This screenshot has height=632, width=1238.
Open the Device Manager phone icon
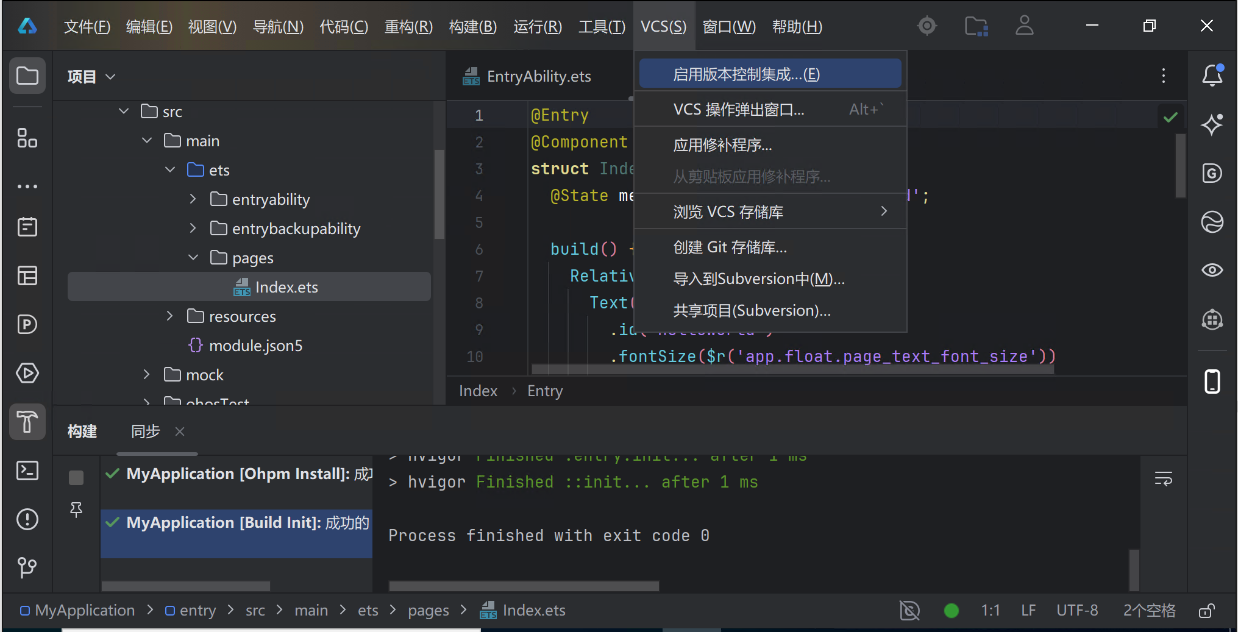tap(1212, 382)
